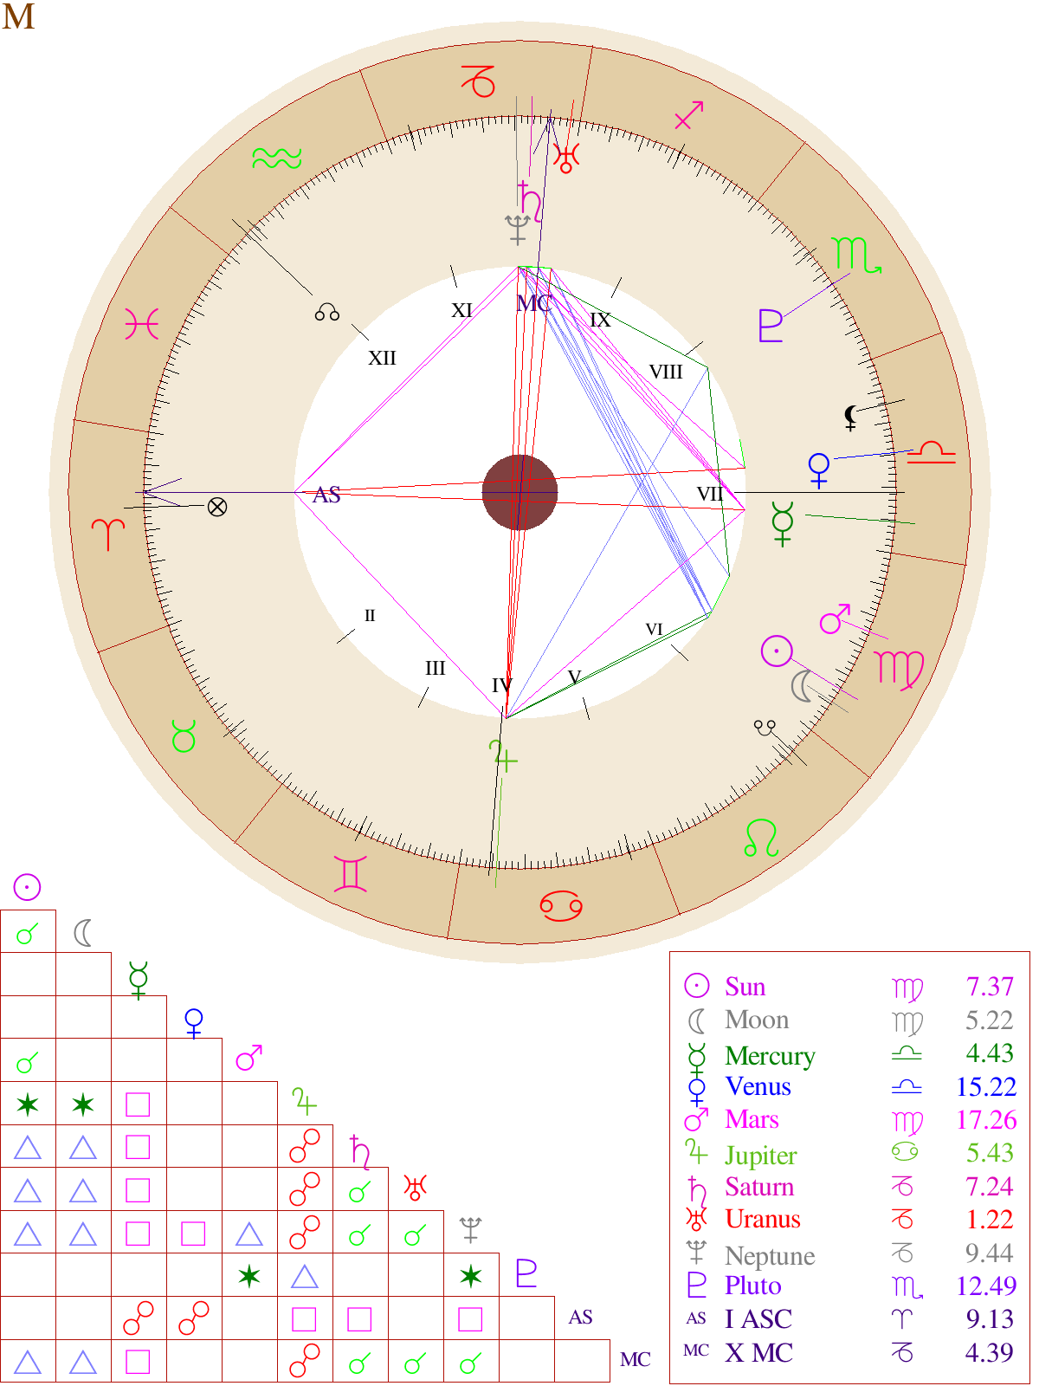Select the Saturn symbol in the chart wheel

pyautogui.click(x=530, y=201)
